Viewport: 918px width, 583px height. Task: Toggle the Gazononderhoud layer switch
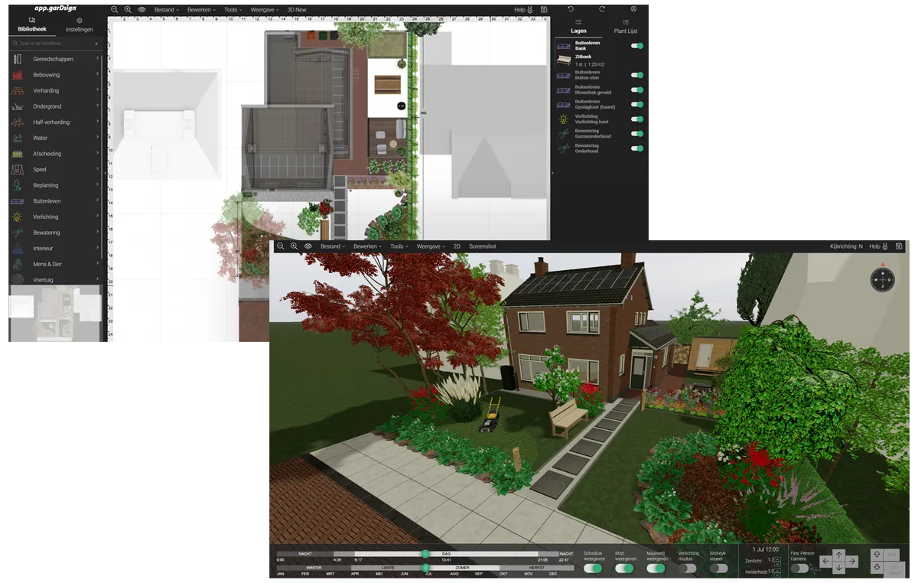(636, 134)
